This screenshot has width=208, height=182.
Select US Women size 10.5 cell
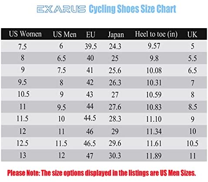(23, 94)
